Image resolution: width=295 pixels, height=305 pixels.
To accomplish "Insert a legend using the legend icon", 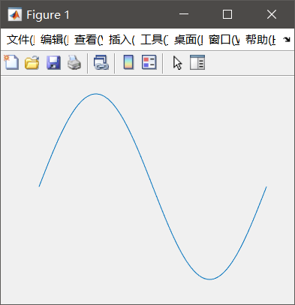I will (149, 62).
